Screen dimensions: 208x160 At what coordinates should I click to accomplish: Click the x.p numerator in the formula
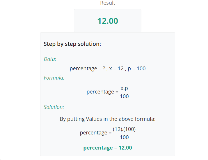pyautogui.click(x=124, y=88)
